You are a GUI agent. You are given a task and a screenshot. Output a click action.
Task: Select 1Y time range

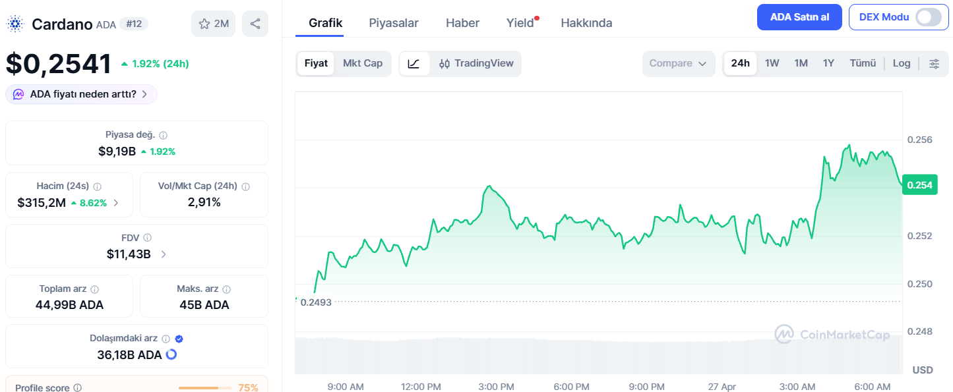829,64
